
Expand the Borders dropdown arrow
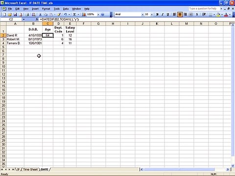[214, 15]
